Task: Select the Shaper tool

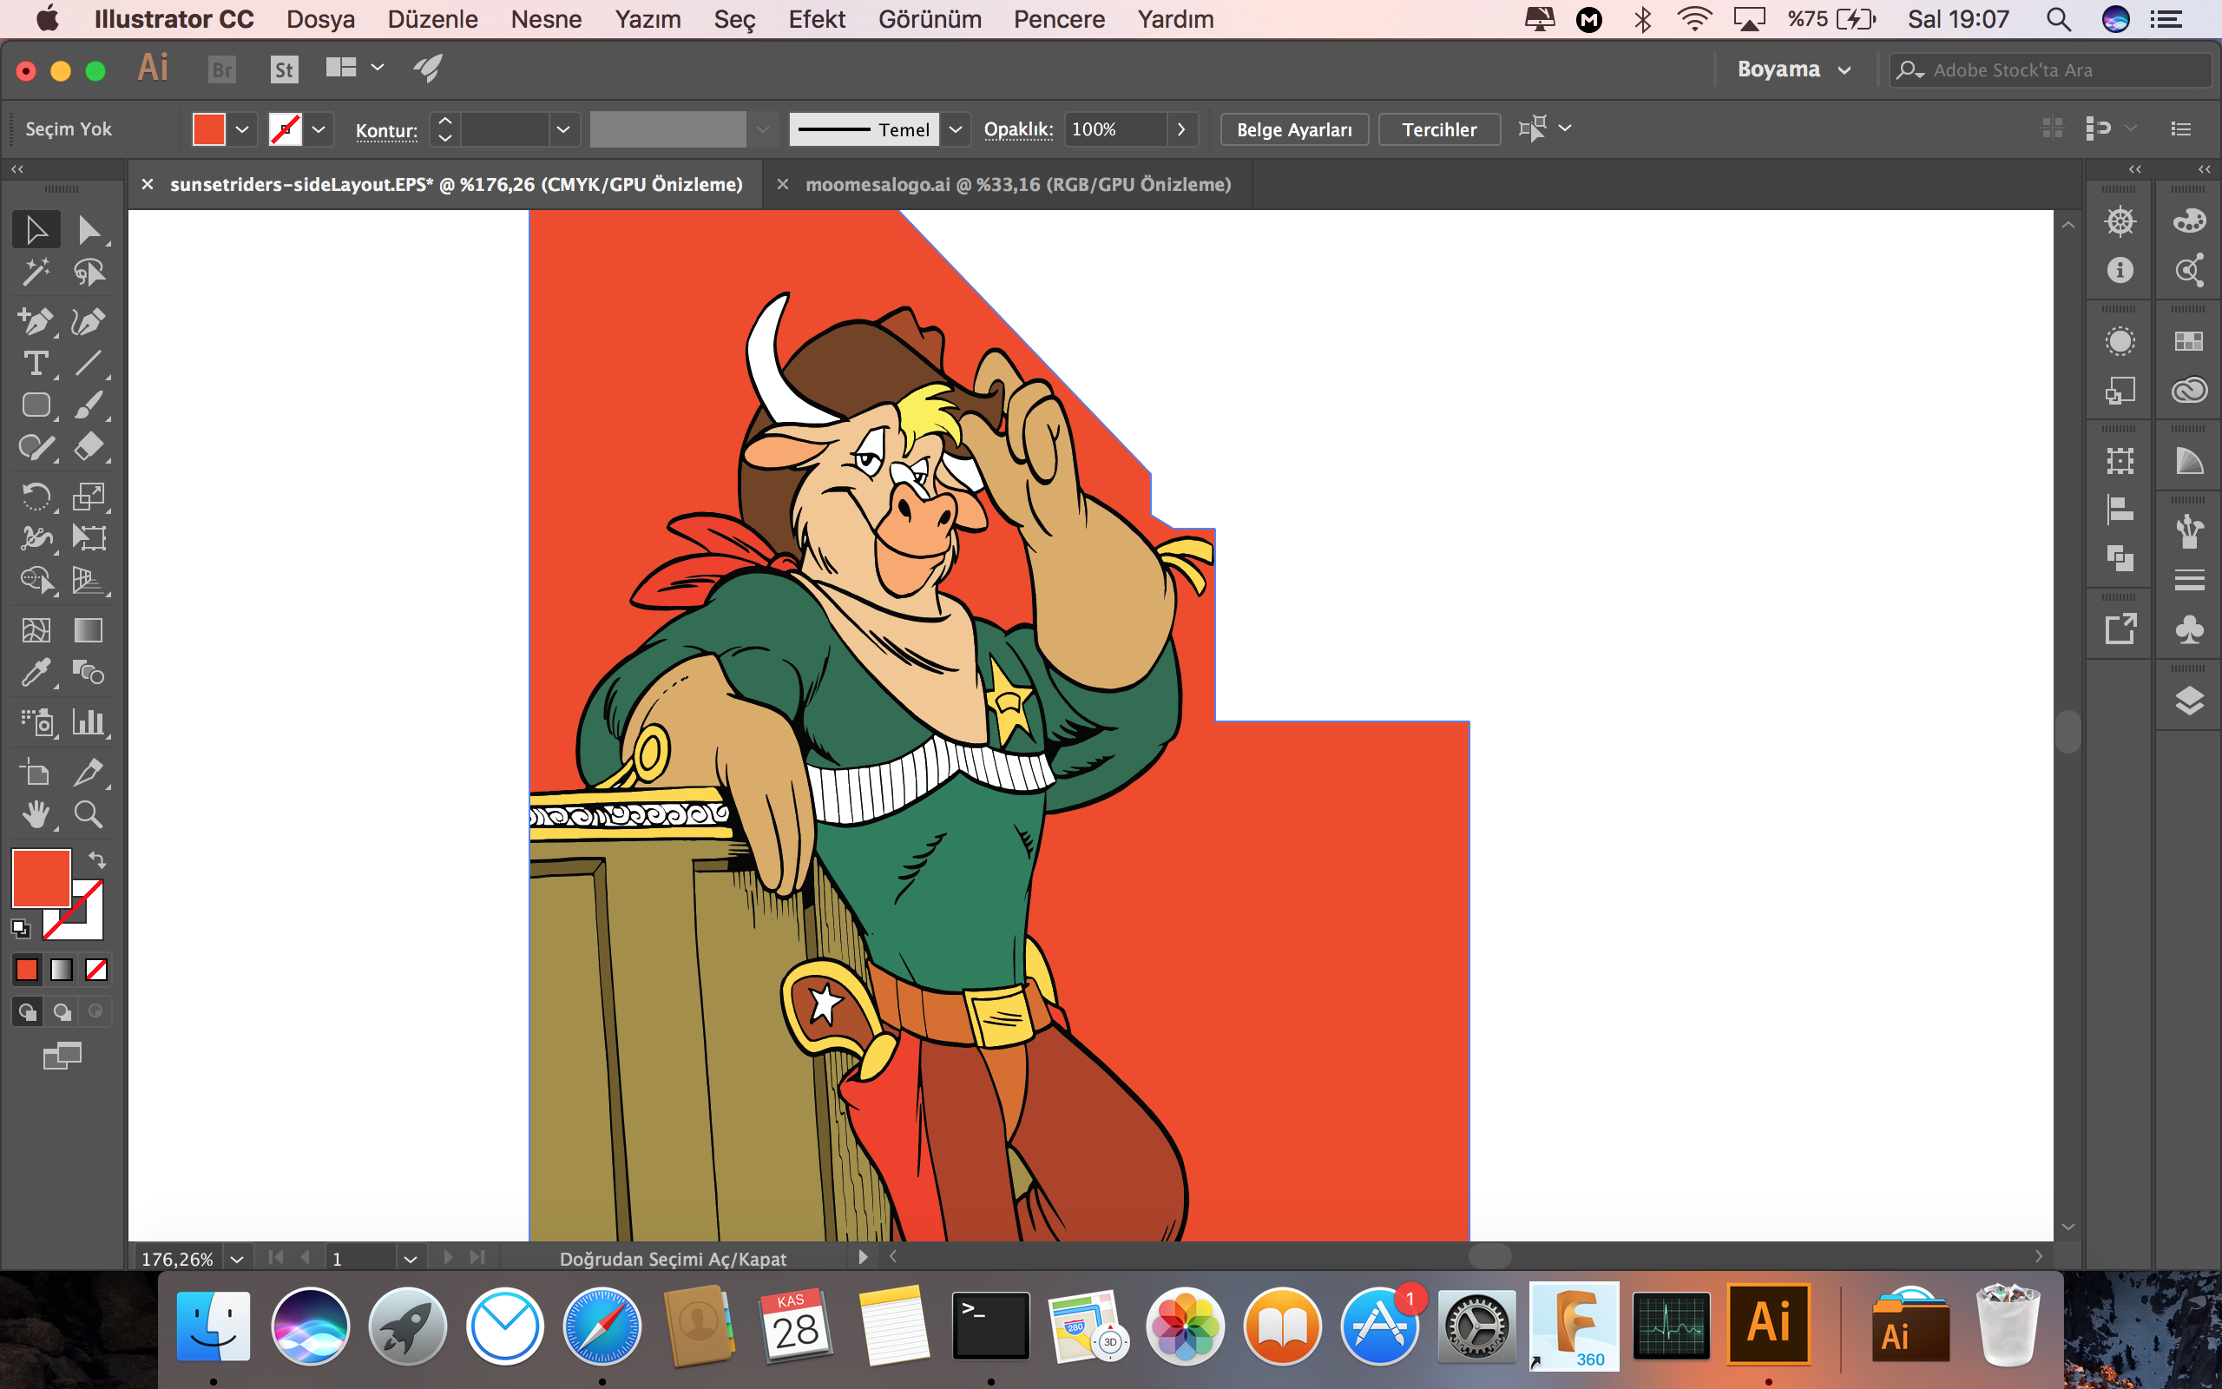Action: pos(36,447)
